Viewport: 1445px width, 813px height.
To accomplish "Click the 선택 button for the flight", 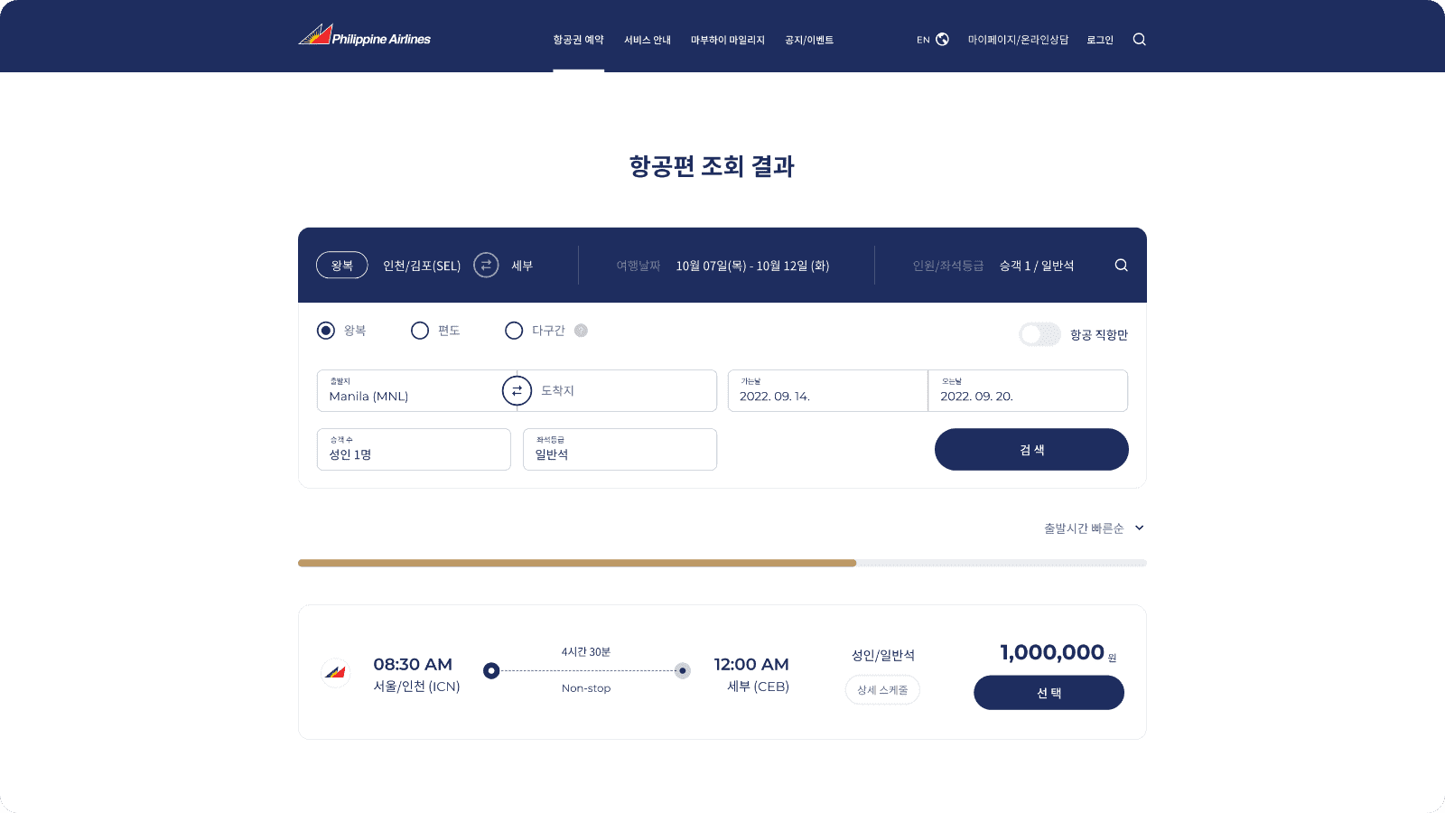I will 1049,693.
